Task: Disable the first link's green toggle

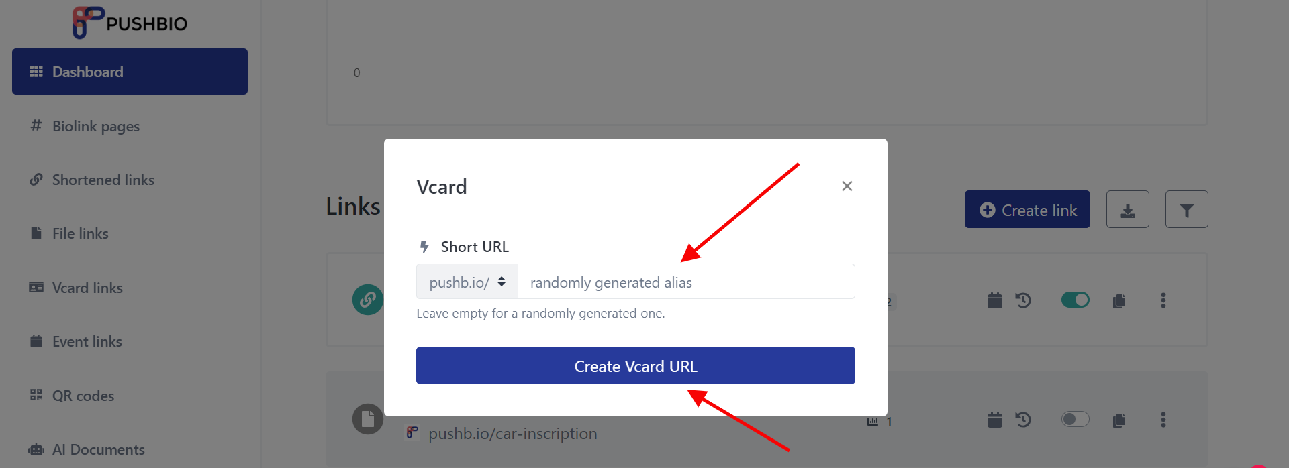Action: (1075, 300)
